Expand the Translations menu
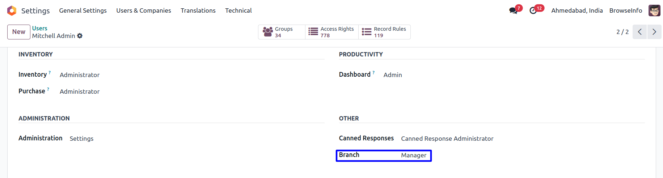 [198, 10]
